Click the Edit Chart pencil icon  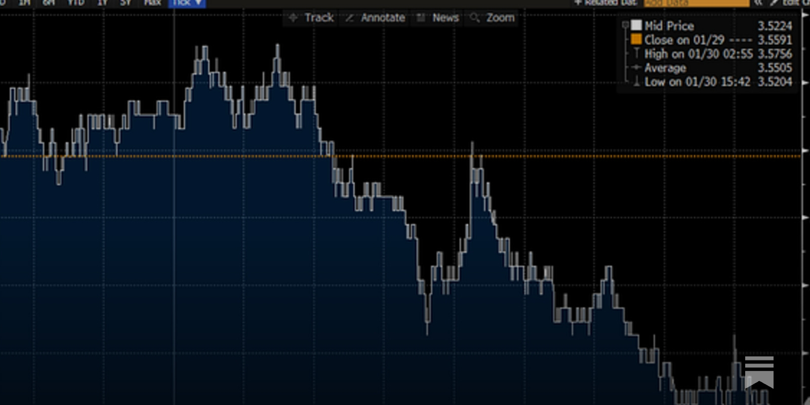[775, 3]
